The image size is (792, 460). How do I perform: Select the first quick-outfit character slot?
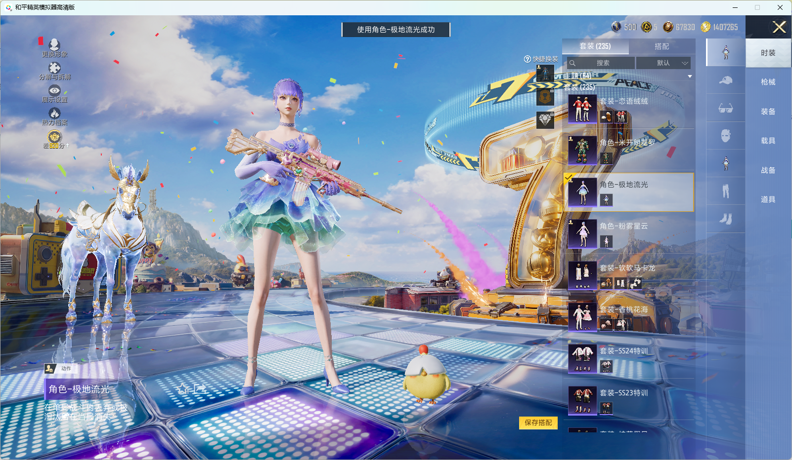point(545,74)
